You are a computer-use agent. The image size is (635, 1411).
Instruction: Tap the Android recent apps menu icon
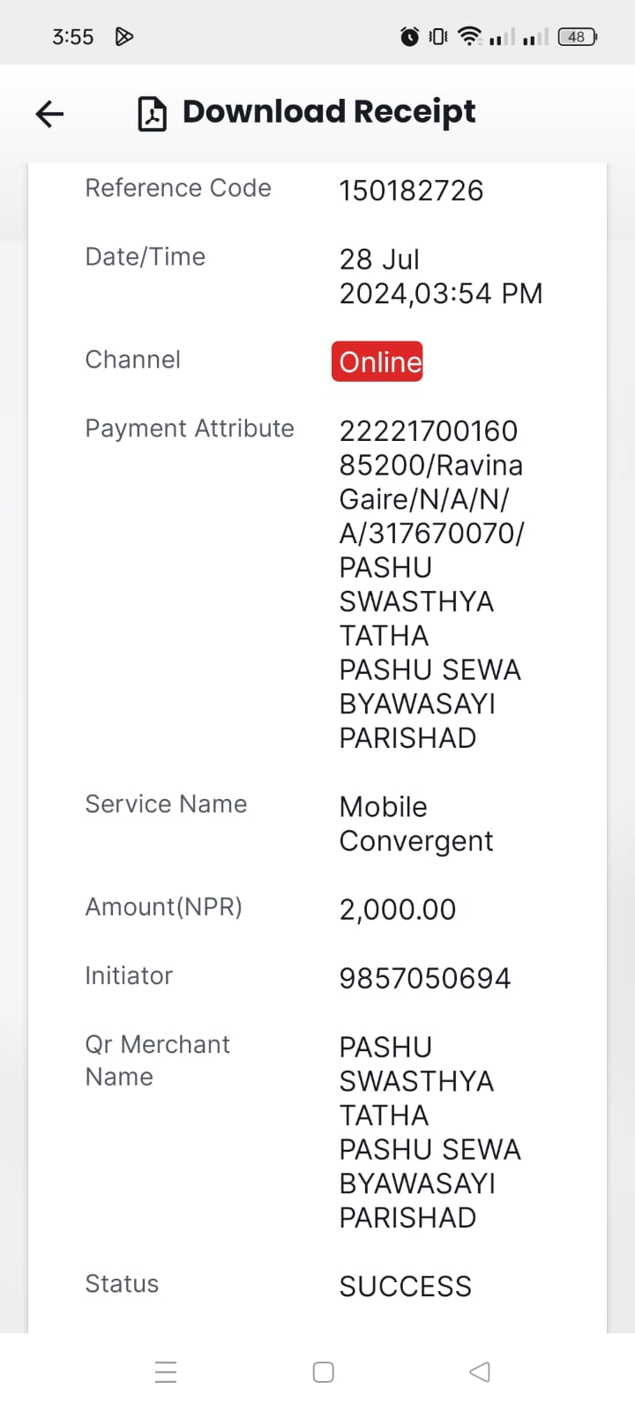(166, 1372)
